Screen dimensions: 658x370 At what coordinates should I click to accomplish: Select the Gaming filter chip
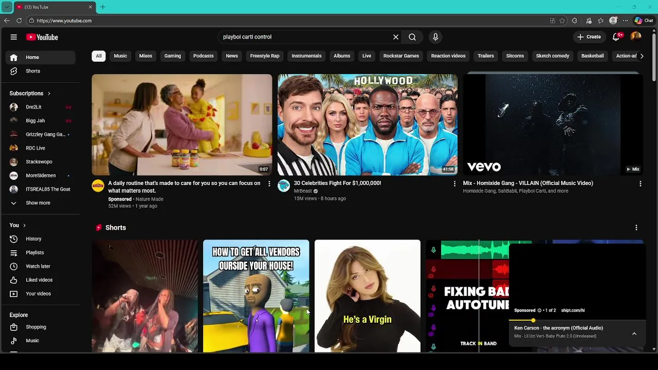pos(173,56)
